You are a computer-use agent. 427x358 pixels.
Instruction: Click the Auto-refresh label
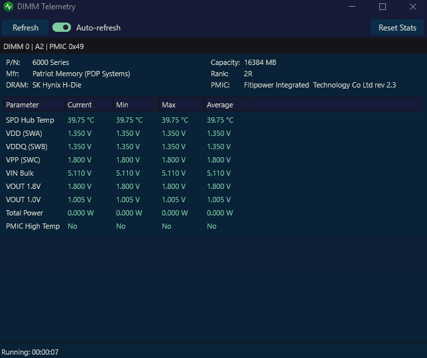(98, 28)
